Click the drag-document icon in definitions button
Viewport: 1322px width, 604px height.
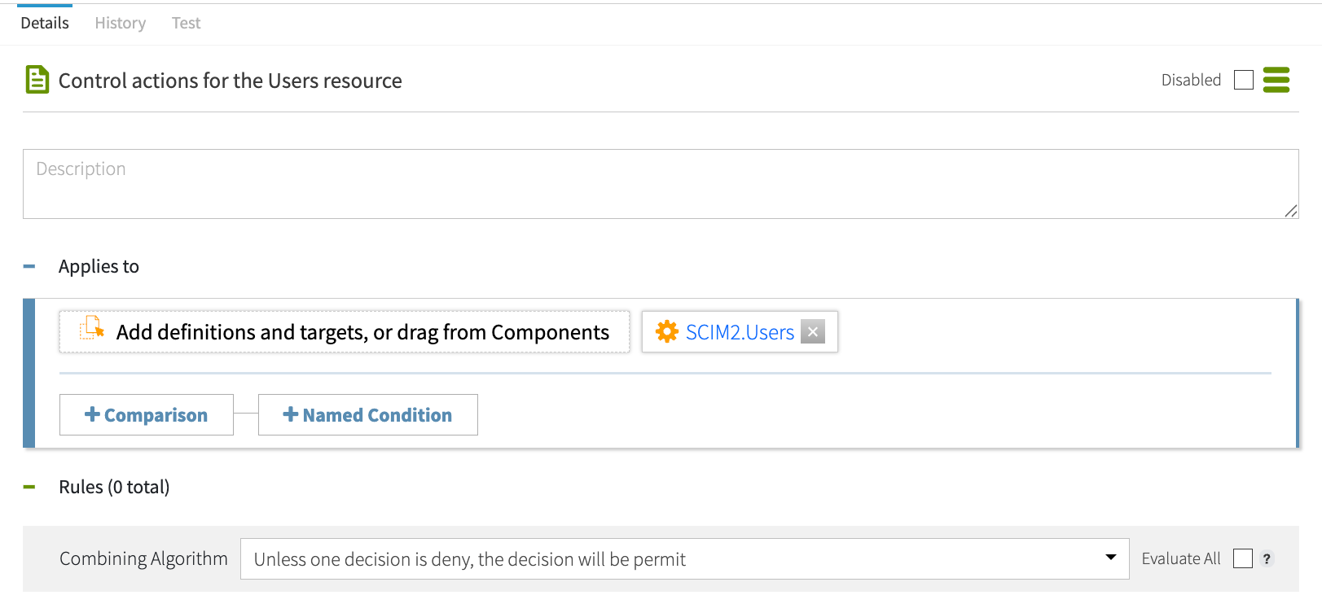pos(90,330)
